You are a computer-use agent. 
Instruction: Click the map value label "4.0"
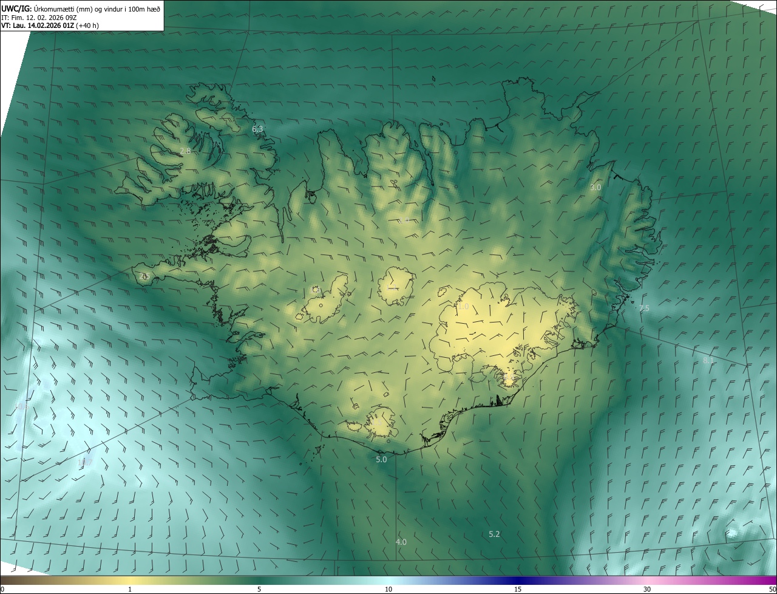tap(401, 542)
